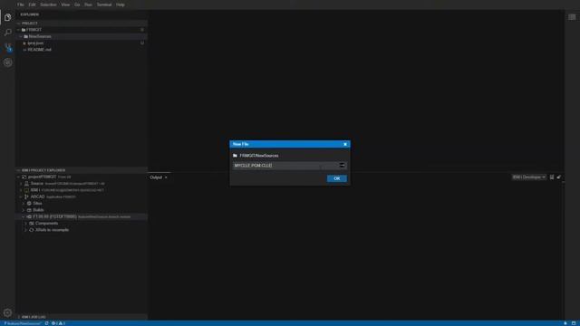The height and width of the screenshot is (326, 580).
Task: Click the recompile icon beside Xrefs to recompile
Action: 32,230
